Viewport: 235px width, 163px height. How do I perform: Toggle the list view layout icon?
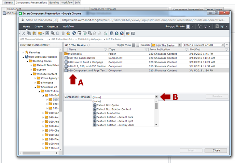(x=134, y=45)
